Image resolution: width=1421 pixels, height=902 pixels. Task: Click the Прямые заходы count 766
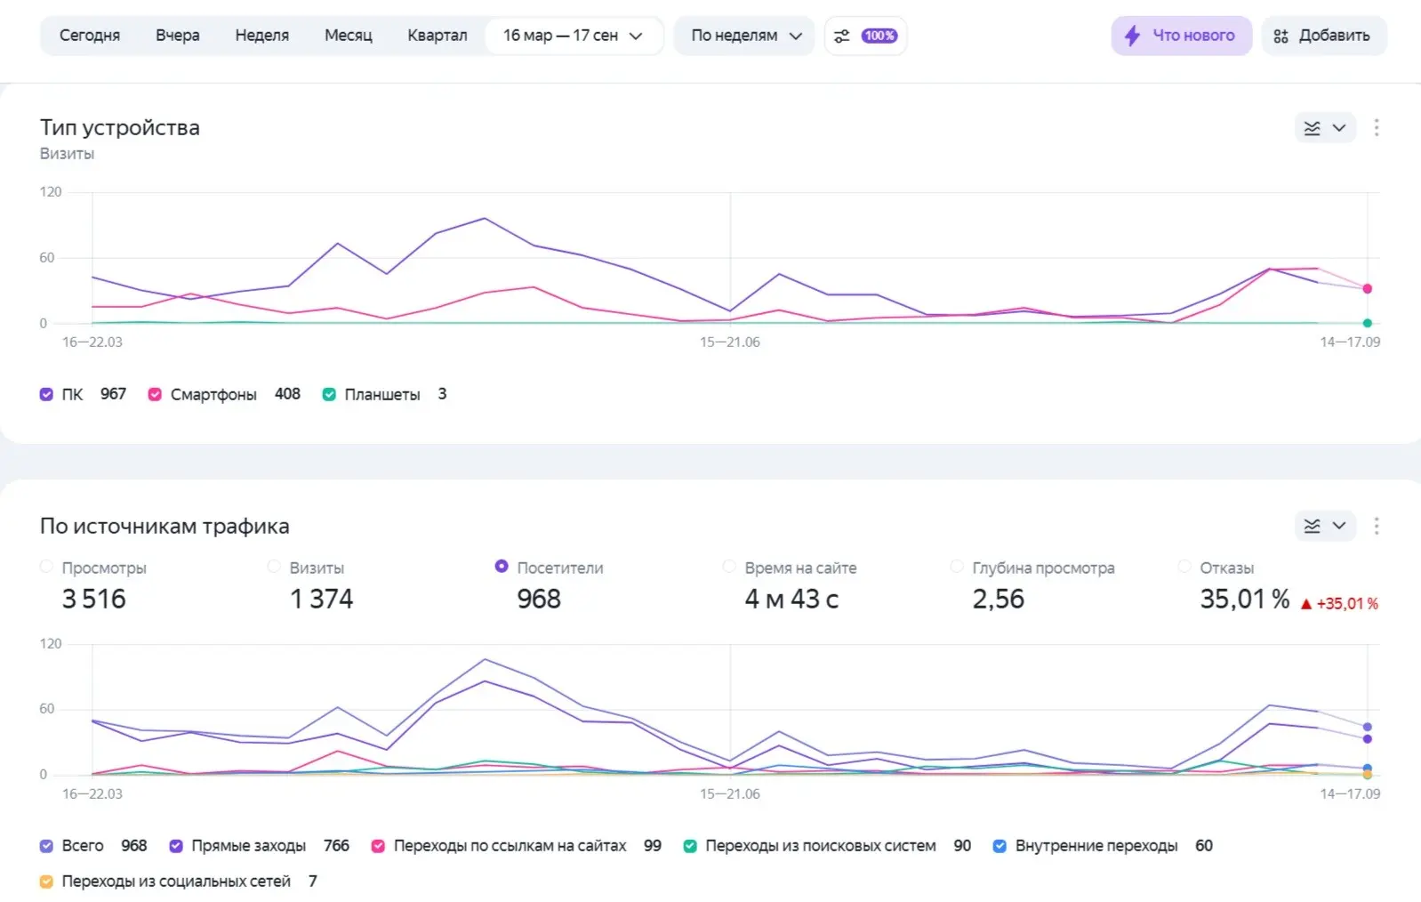[x=336, y=846]
